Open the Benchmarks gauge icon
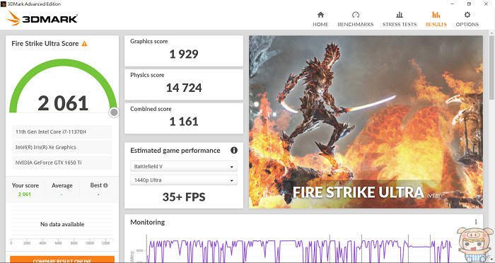 click(x=356, y=15)
